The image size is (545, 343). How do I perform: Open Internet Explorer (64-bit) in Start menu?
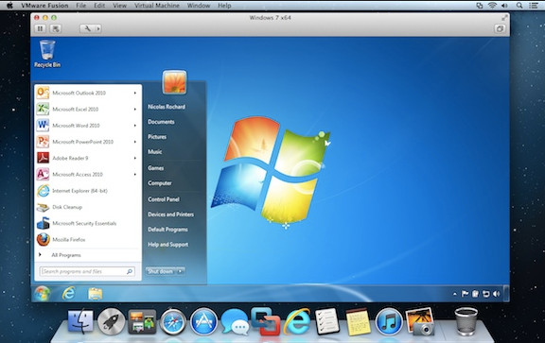(x=79, y=191)
